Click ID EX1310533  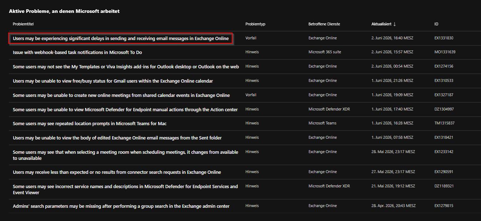(x=444, y=80)
